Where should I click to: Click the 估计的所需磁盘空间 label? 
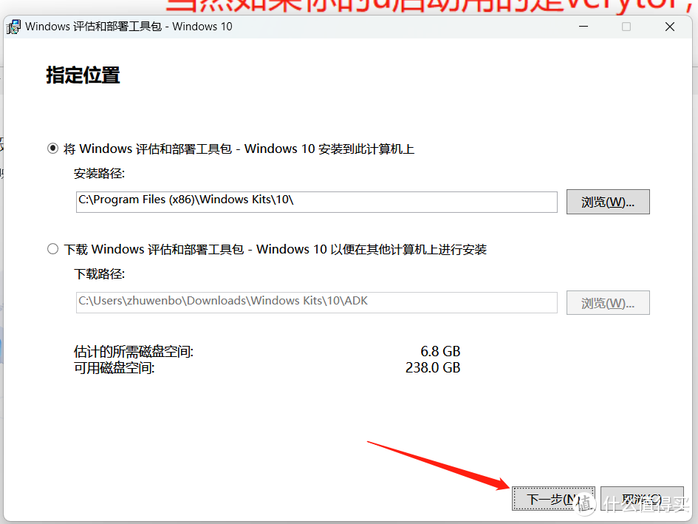(x=134, y=352)
